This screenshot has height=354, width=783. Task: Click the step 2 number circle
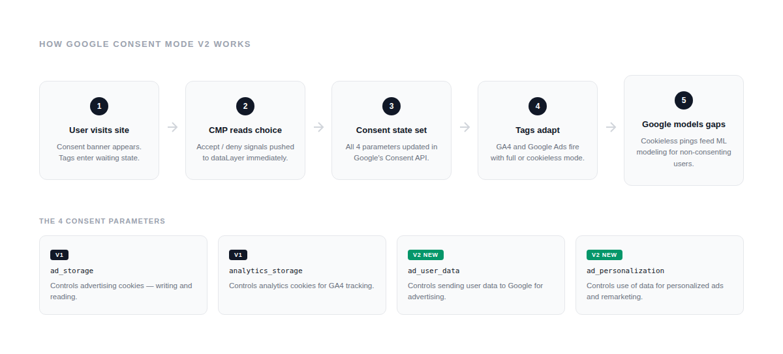pos(245,106)
